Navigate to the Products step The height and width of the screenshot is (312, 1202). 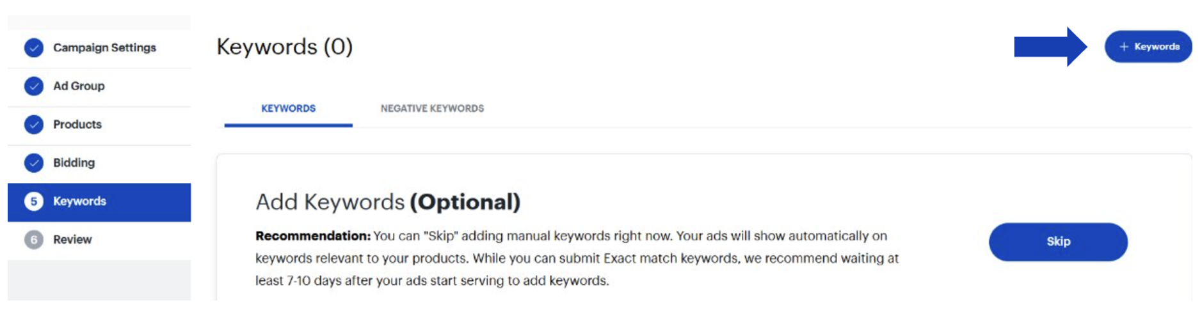(x=77, y=125)
